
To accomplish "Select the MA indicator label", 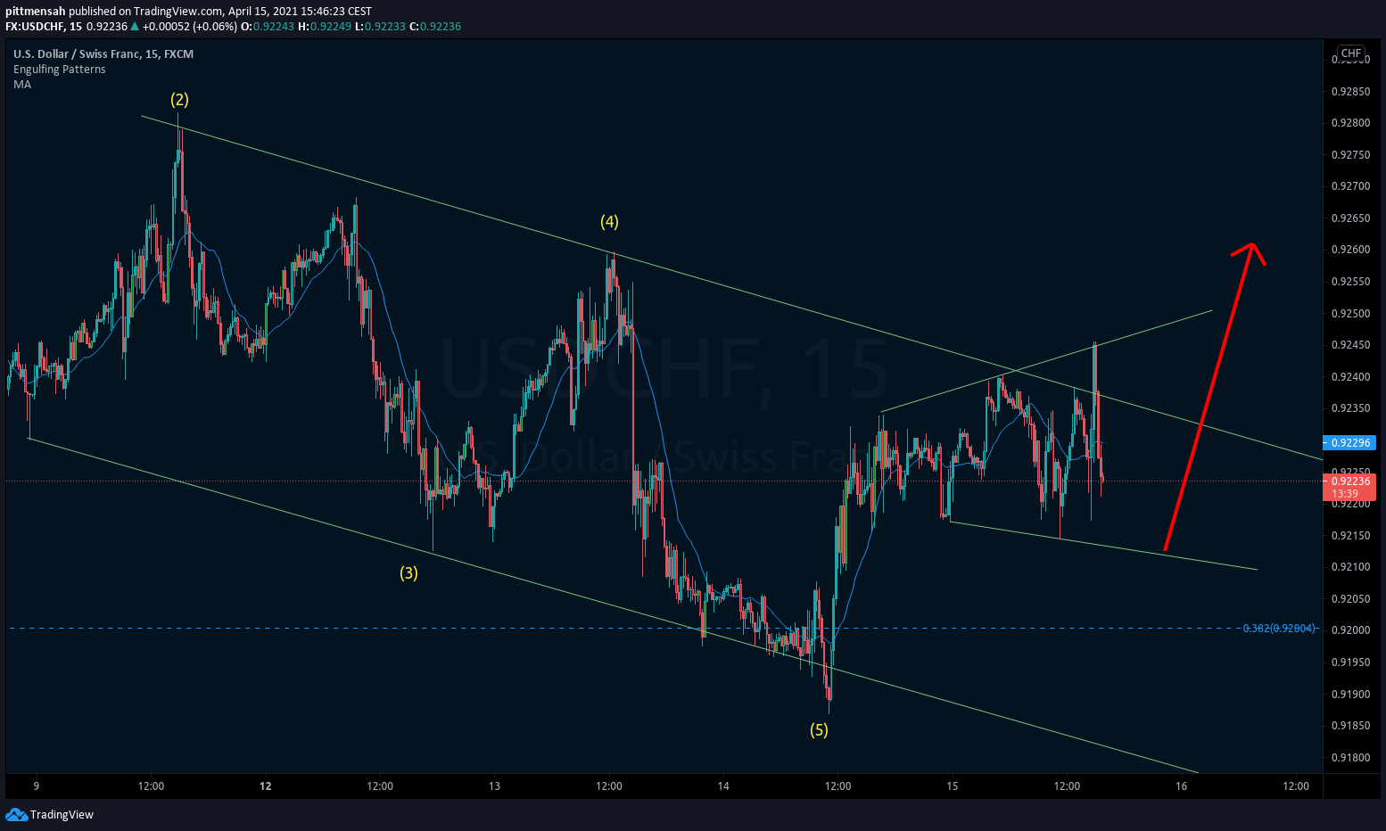I will tap(22, 85).
